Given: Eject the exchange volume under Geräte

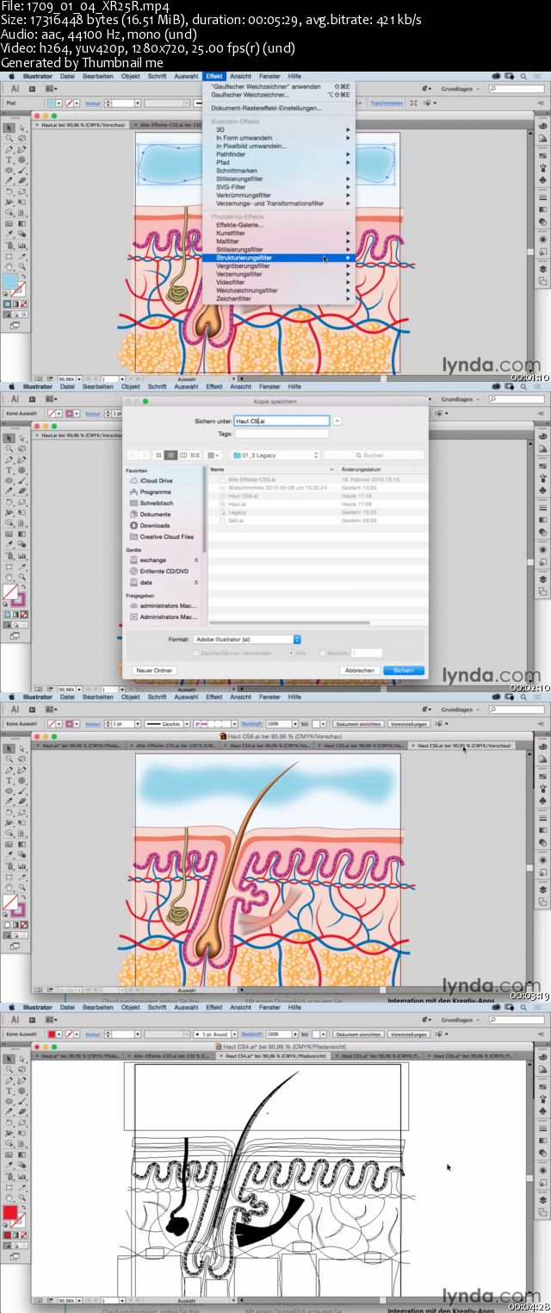Looking at the screenshot, I should click(x=195, y=560).
